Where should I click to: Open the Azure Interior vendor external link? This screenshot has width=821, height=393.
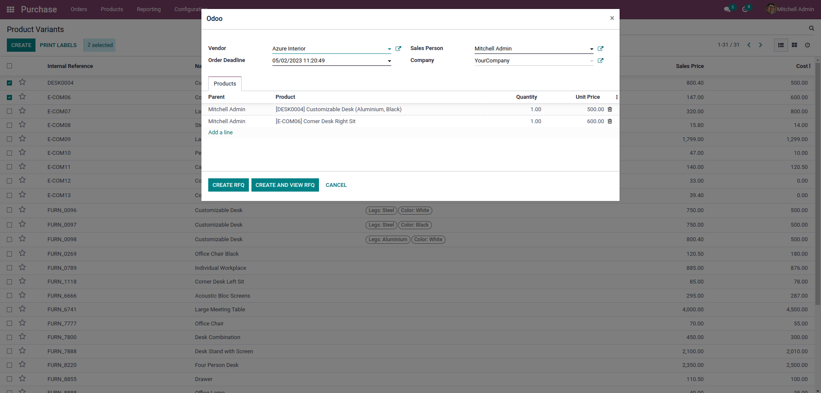click(398, 49)
